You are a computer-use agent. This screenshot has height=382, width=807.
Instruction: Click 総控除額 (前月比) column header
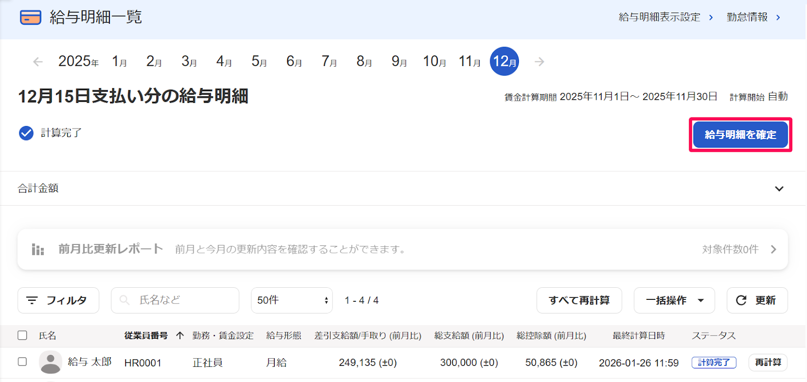pos(551,336)
